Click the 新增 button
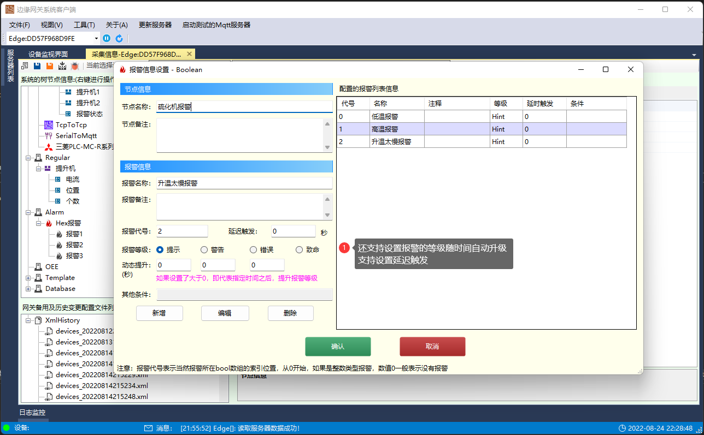 pyautogui.click(x=159, y=313)
